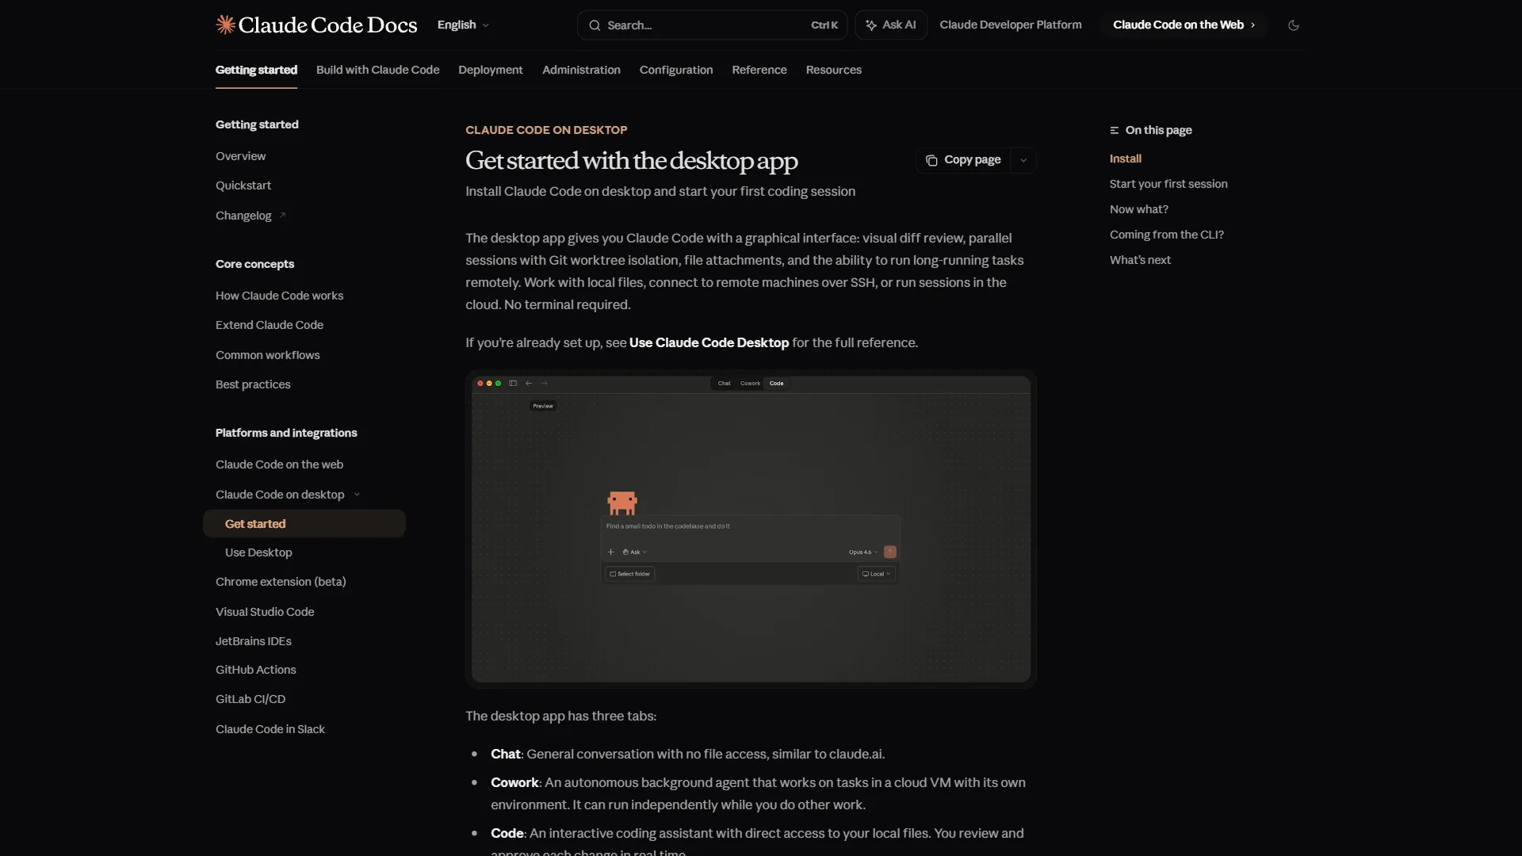This screenshot has width=1522, height=856.
Task: Click the plus attach icon in screenshot
Action: pyautogui.click(x=610, y=552)
